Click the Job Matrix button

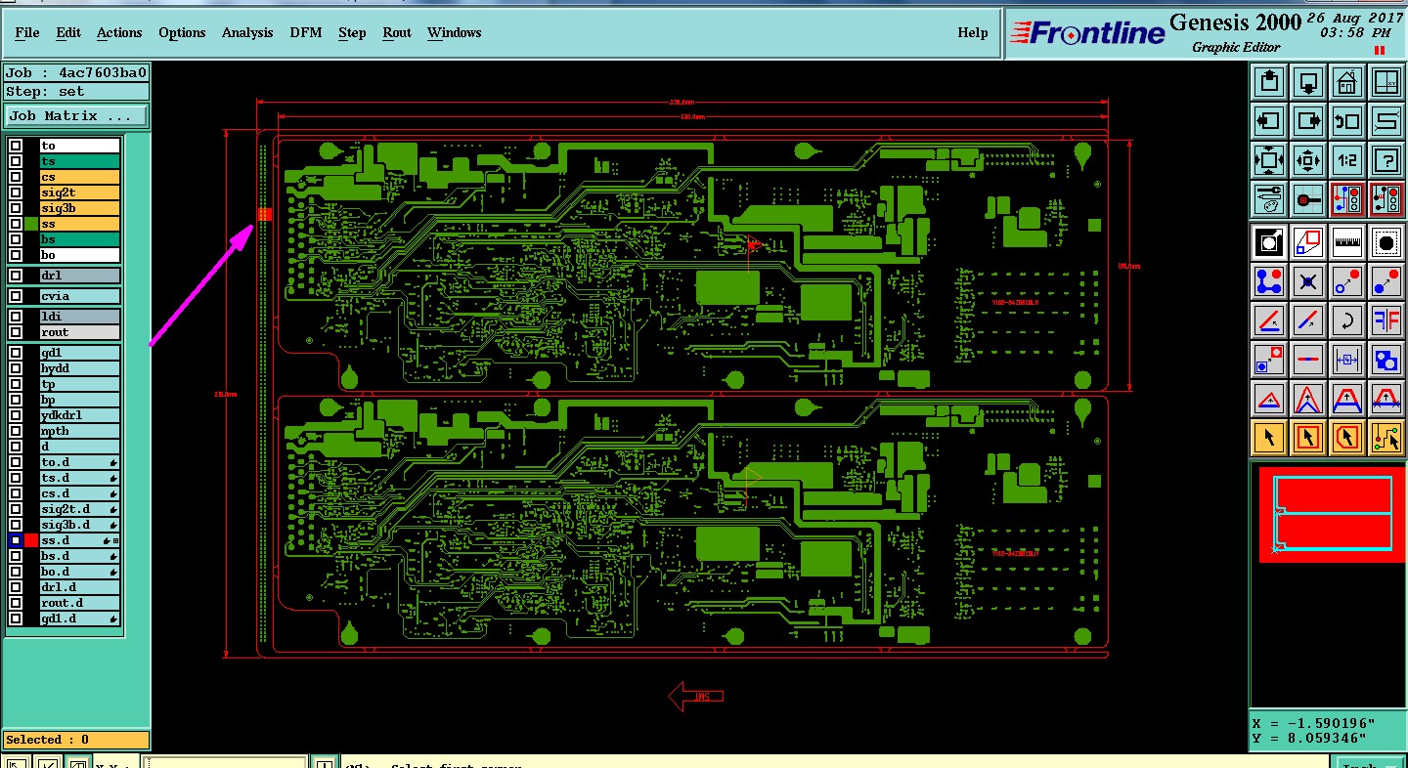coord(76,115)
